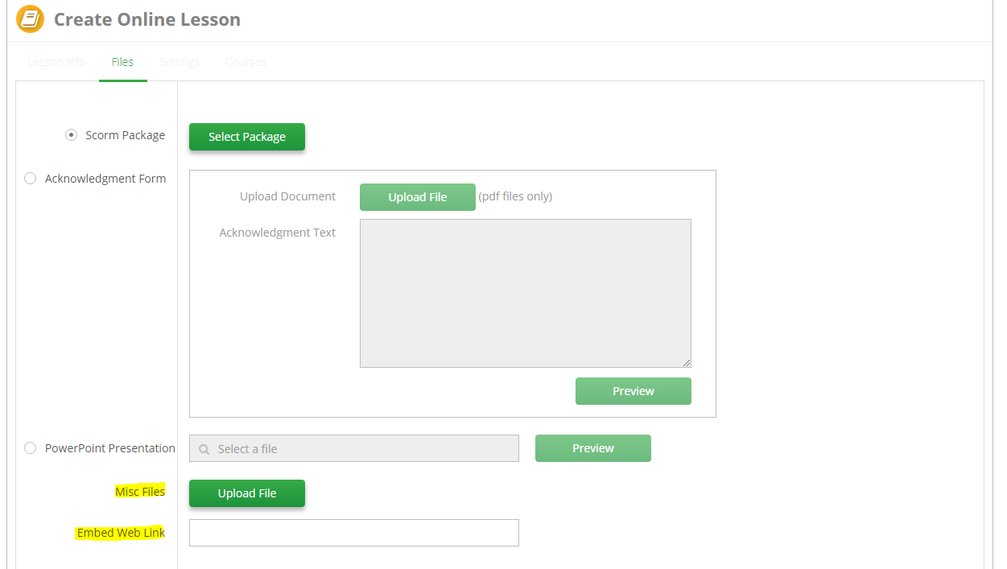This screenshot has height=569, width=1007.
Task: Click Preview next to the PowerPoint file selector
Action: (x=592, y=447)
